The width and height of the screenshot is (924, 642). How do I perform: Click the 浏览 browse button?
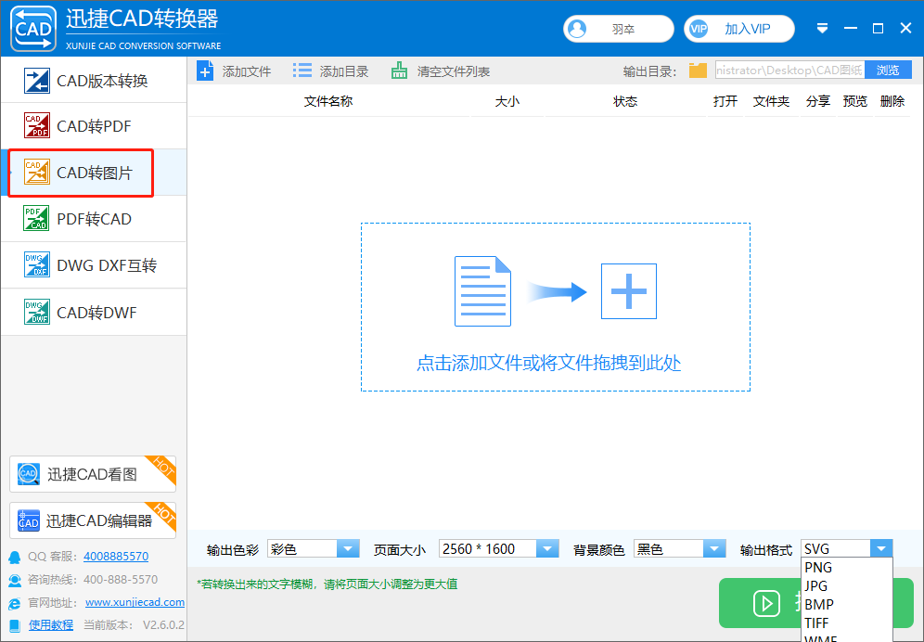click(x=888, y=71)
